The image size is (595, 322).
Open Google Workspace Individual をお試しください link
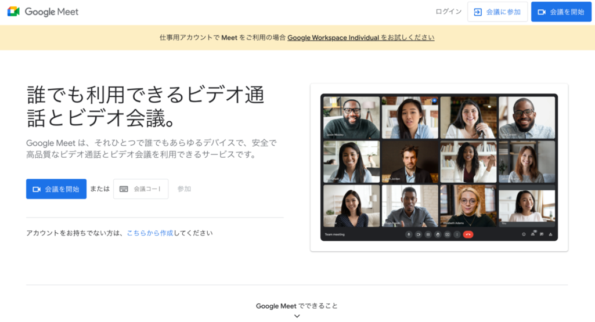point(361,38)
